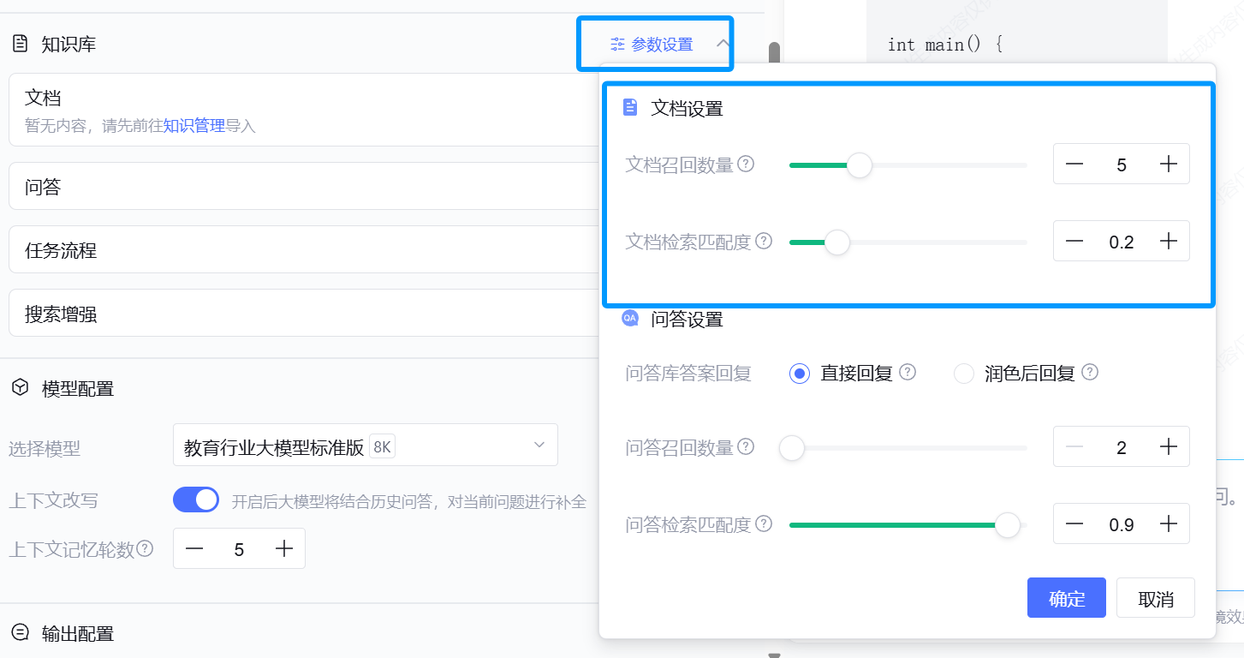Click the 8K tag in model selector
1244x658 pixels.
click(382, 446)
